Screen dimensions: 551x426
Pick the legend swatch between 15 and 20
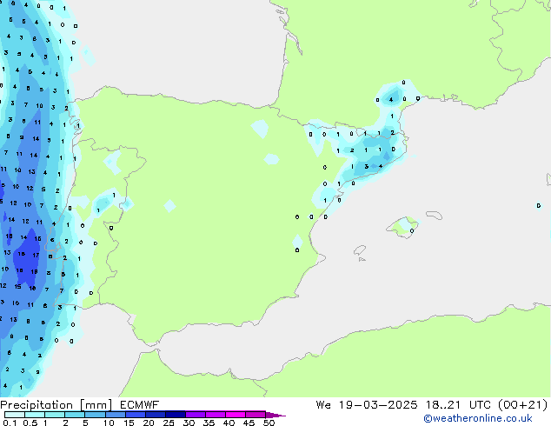[x=135, y=415]
